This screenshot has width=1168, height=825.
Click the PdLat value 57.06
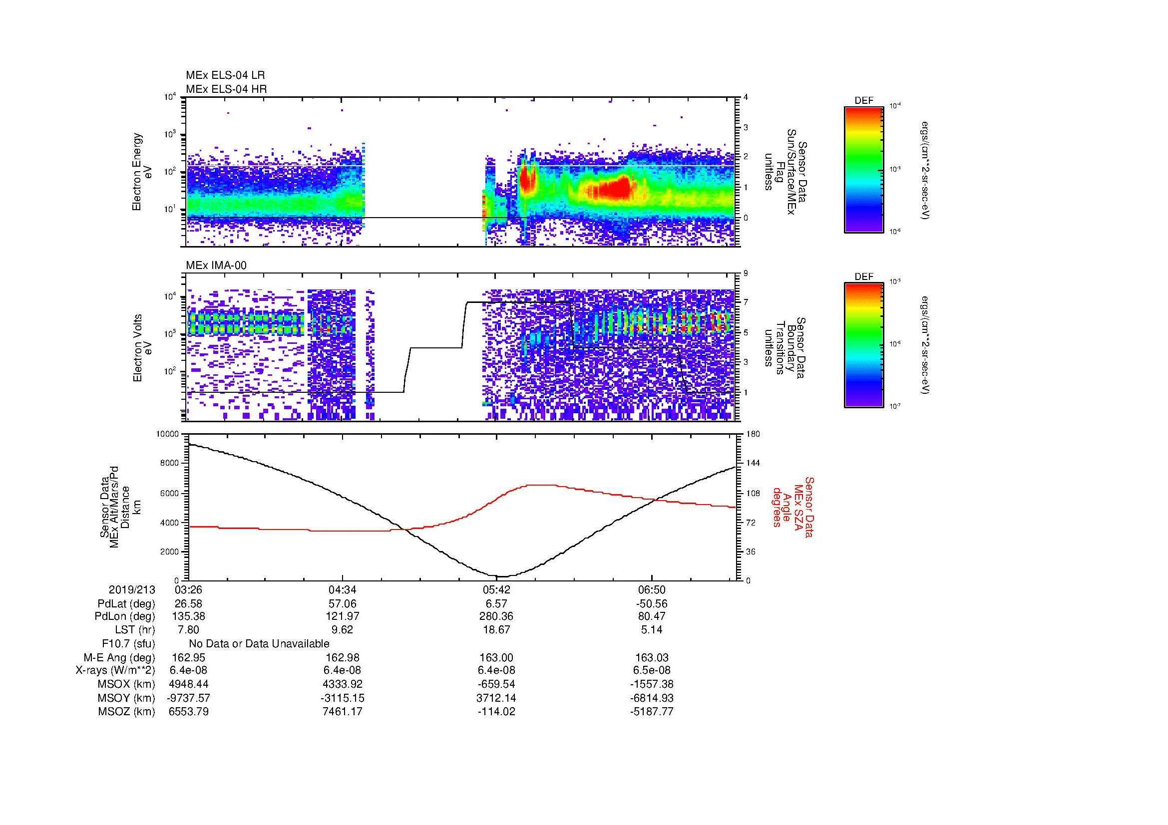tap(343, 604)
